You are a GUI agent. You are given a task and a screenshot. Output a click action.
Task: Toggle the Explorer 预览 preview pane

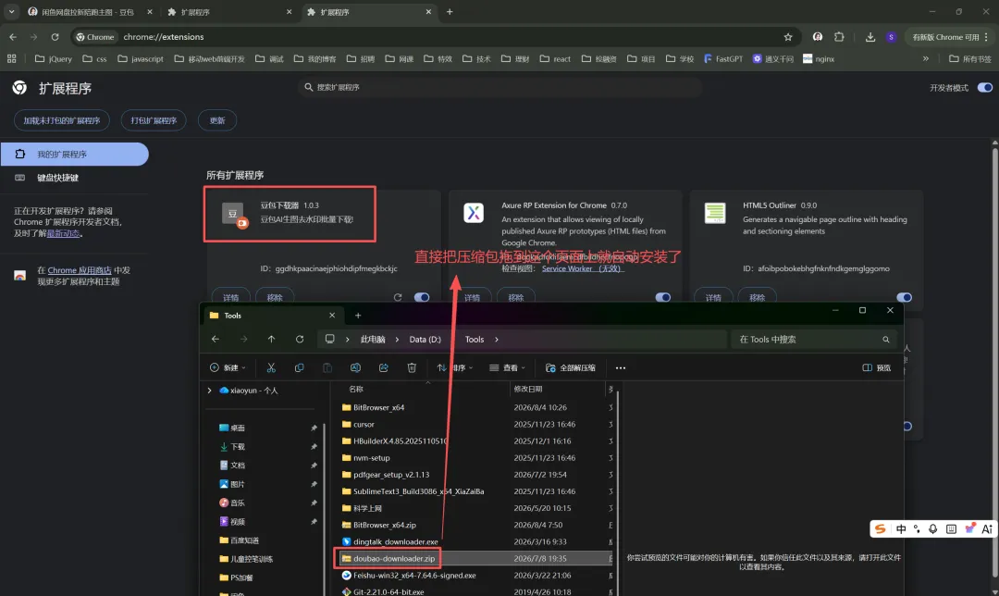point(877,367)
